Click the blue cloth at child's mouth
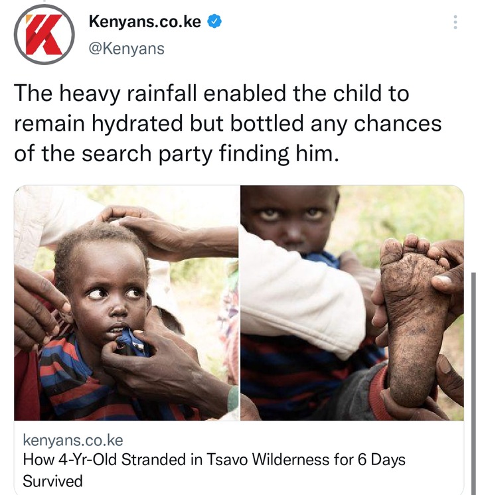Screen dimensions: 478x495 [132, 342]
